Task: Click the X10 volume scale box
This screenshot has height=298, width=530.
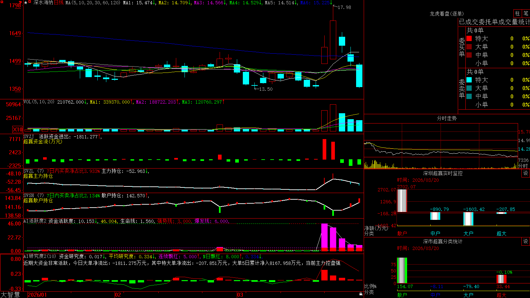Action: (x=18, y=129)
